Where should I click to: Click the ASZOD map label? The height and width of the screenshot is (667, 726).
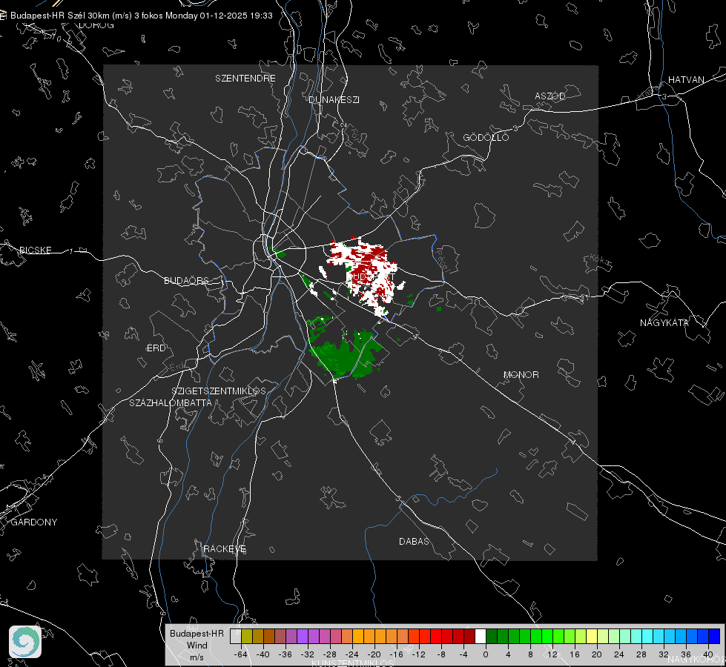550,96
